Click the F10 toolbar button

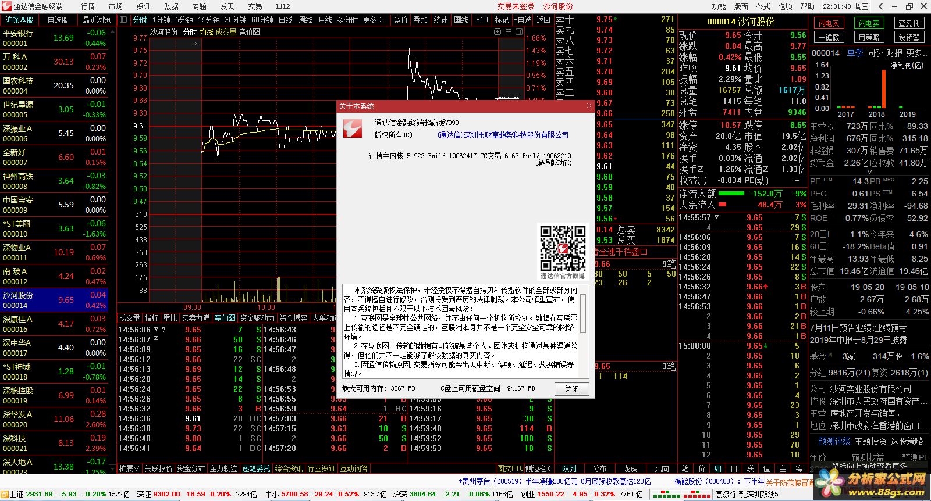(x=482, y=20)
